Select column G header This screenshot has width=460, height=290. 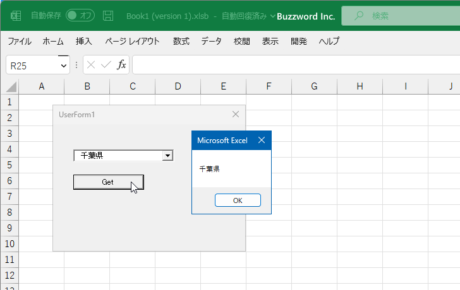coord(314,86)
